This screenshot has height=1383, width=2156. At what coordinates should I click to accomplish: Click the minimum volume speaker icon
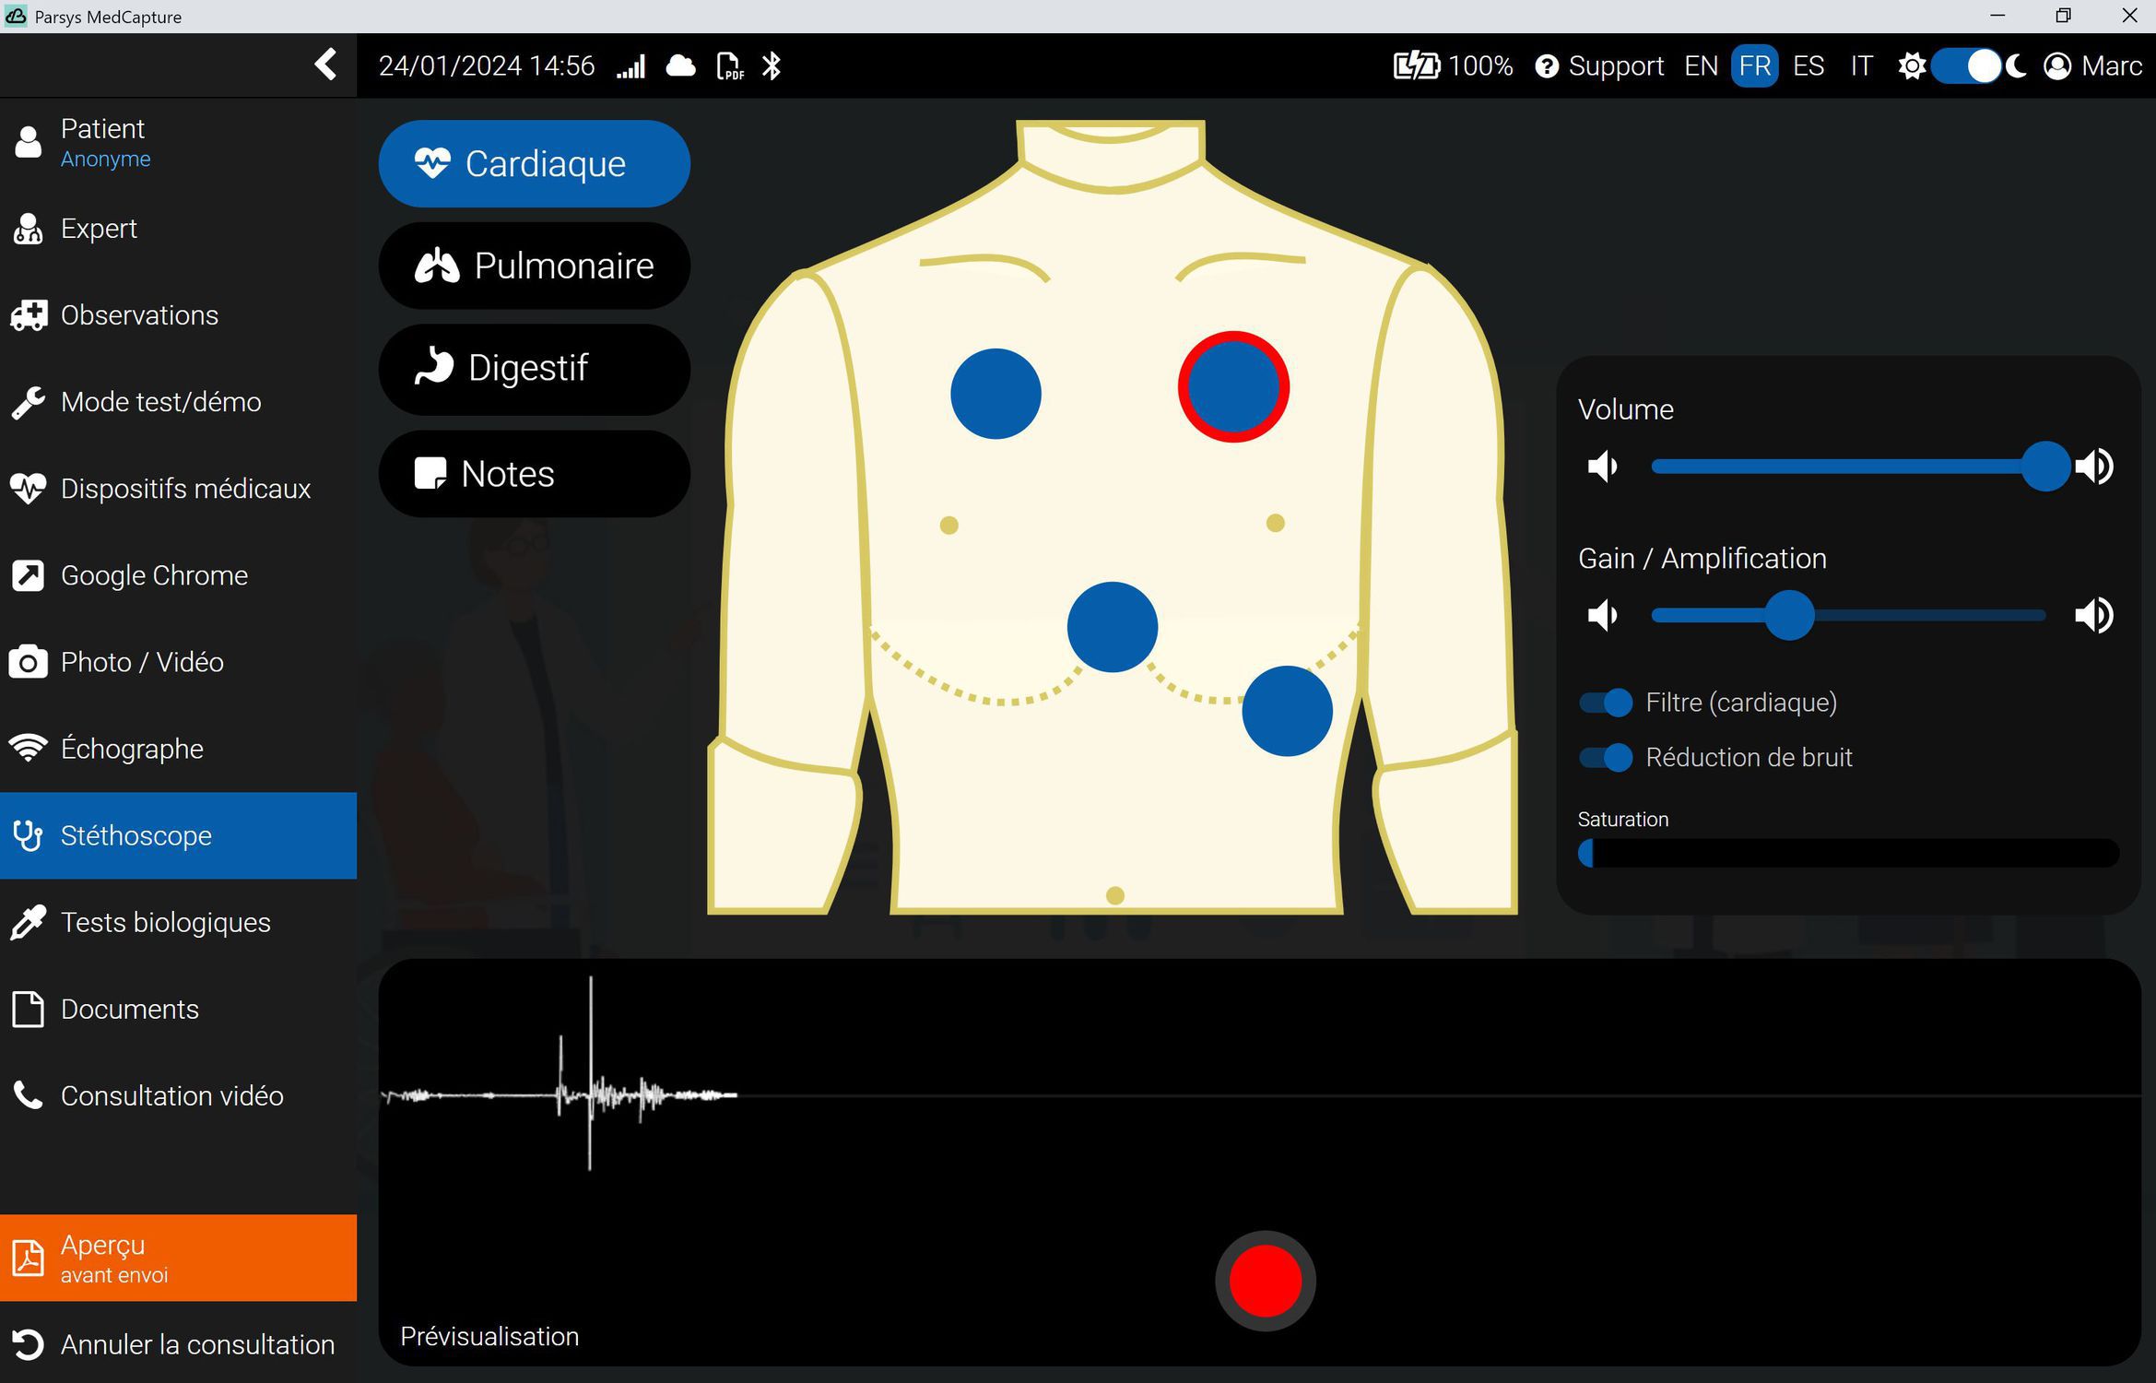[x=1603, y=467]
